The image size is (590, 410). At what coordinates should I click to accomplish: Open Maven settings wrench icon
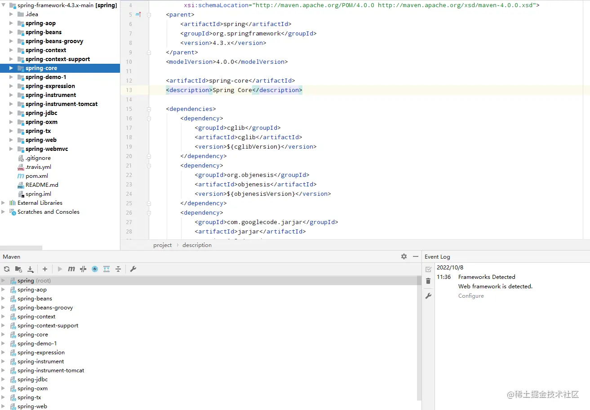[x=133, y=269]
